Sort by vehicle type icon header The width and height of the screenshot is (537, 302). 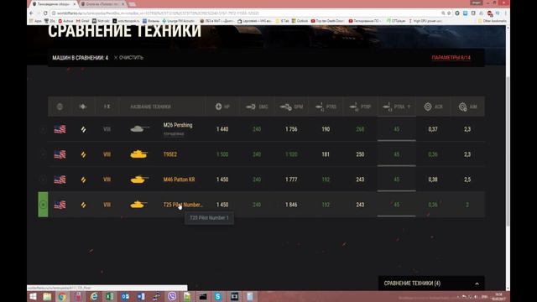83,107
